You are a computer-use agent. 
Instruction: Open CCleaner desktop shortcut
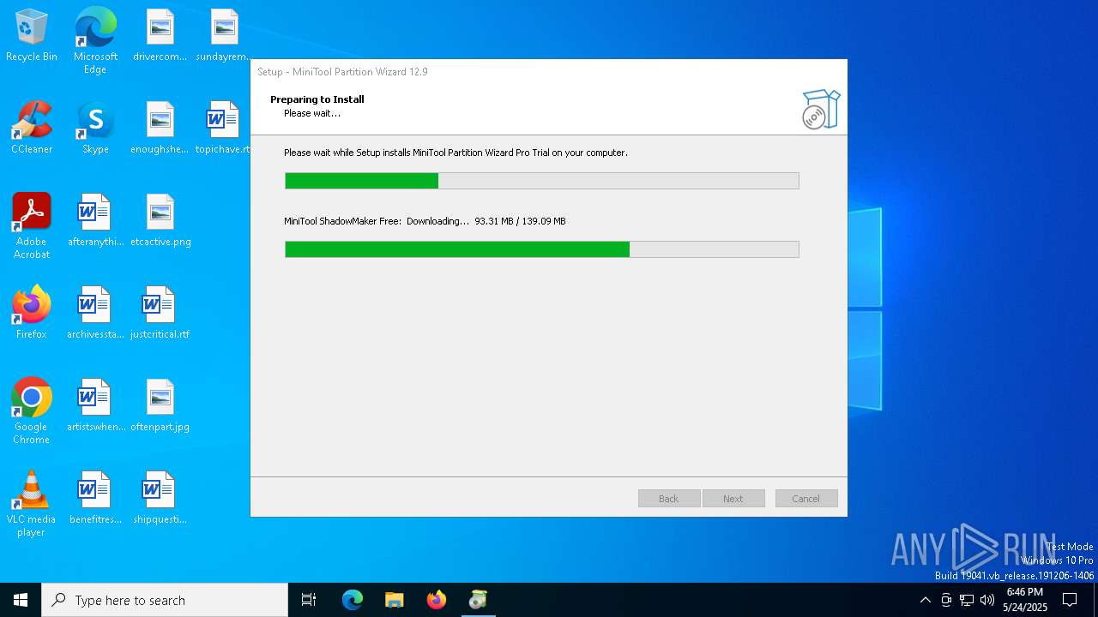32,128
